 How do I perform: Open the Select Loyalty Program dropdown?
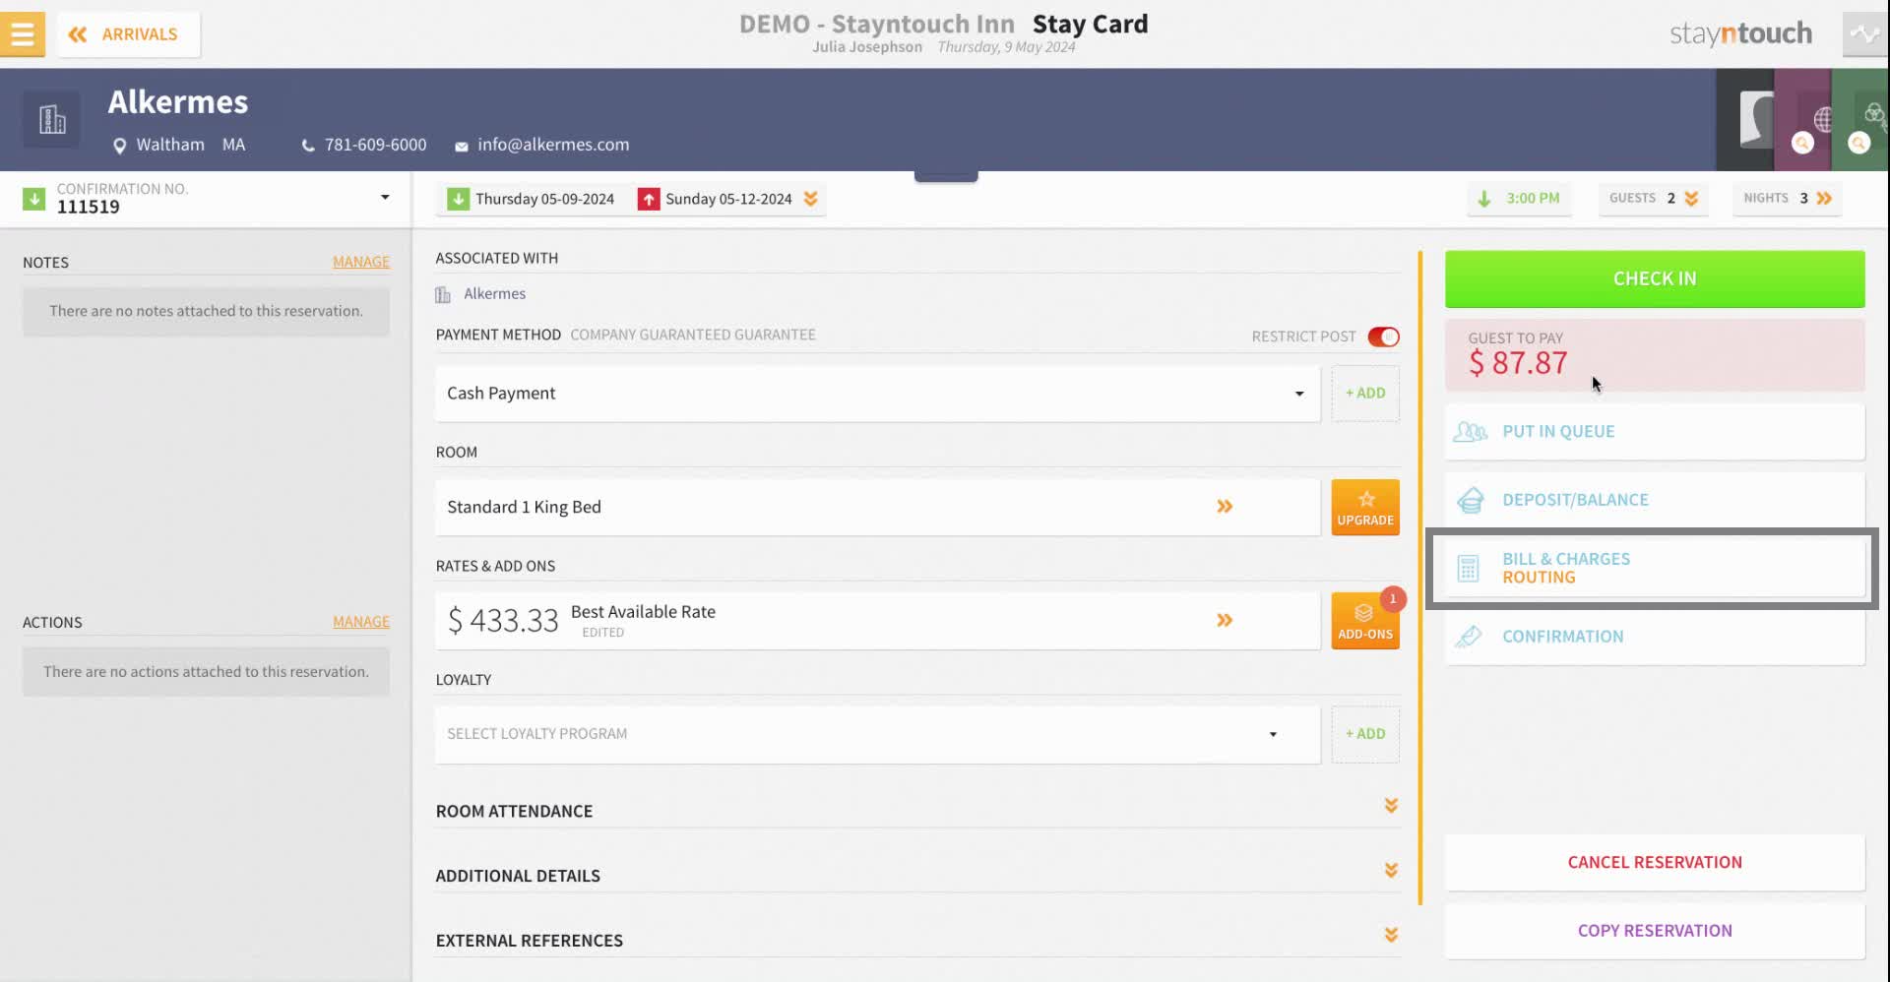pyautogui.click(x=877, y=734)
